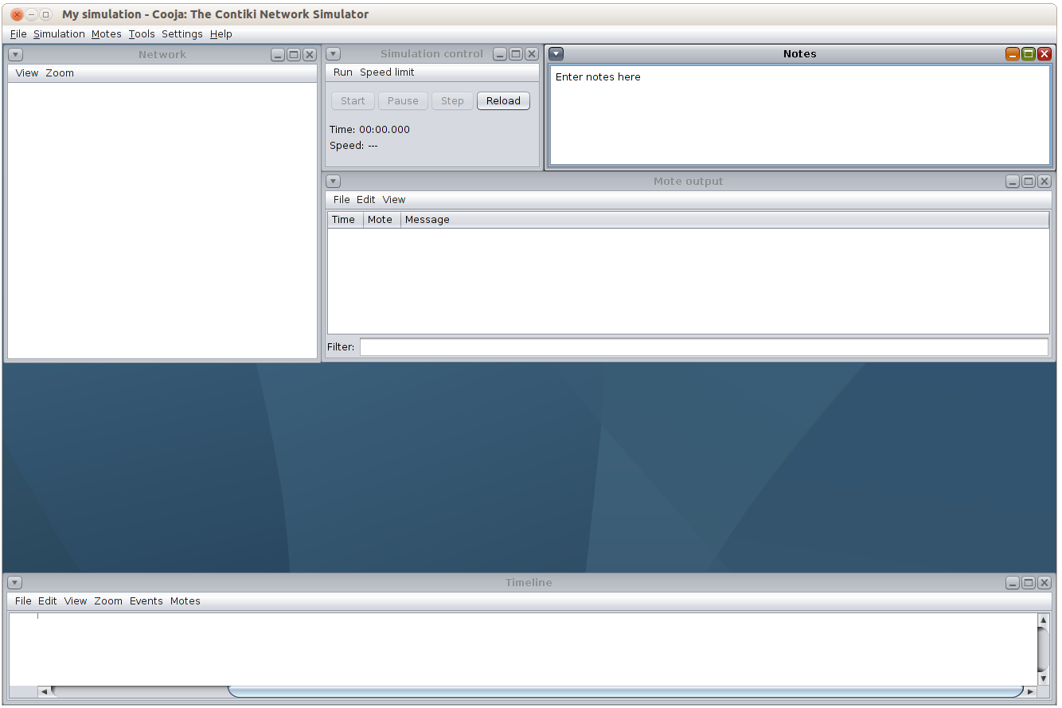This screenshot has width=1062, height=708.
Task: Open Edit menu in Mote output panel
Action: 366,200
